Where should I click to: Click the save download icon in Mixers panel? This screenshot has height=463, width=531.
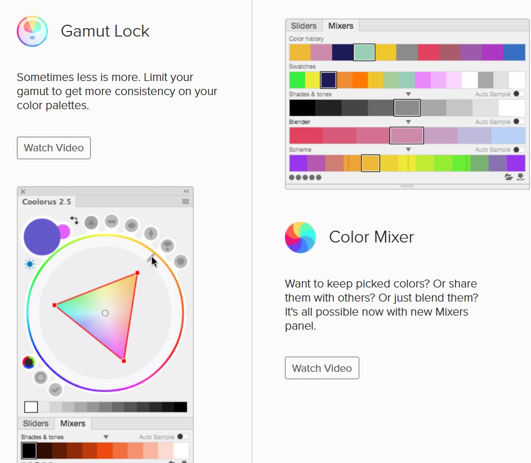[520, 177]
